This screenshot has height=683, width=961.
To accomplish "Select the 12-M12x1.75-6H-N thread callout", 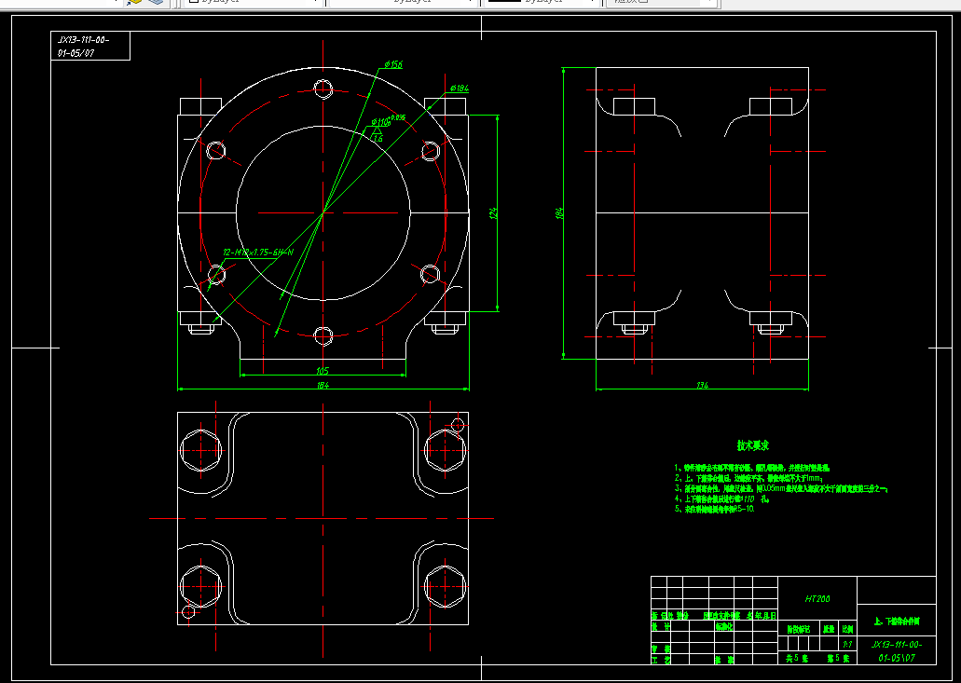I will [x=258, y=252].
